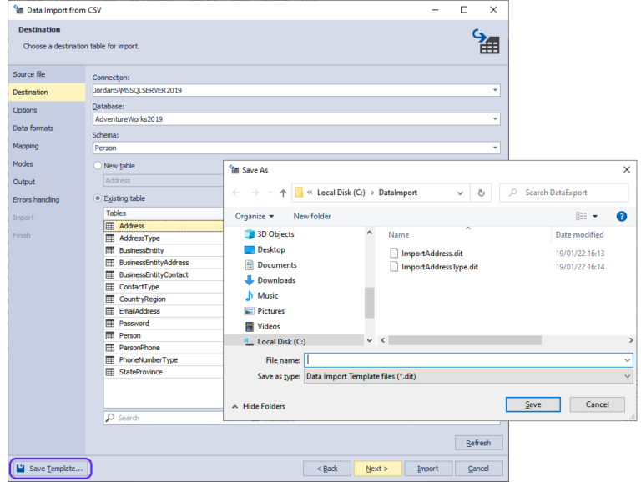
Task: Click the EmailAddress table icon
Action: pos(110,311)
